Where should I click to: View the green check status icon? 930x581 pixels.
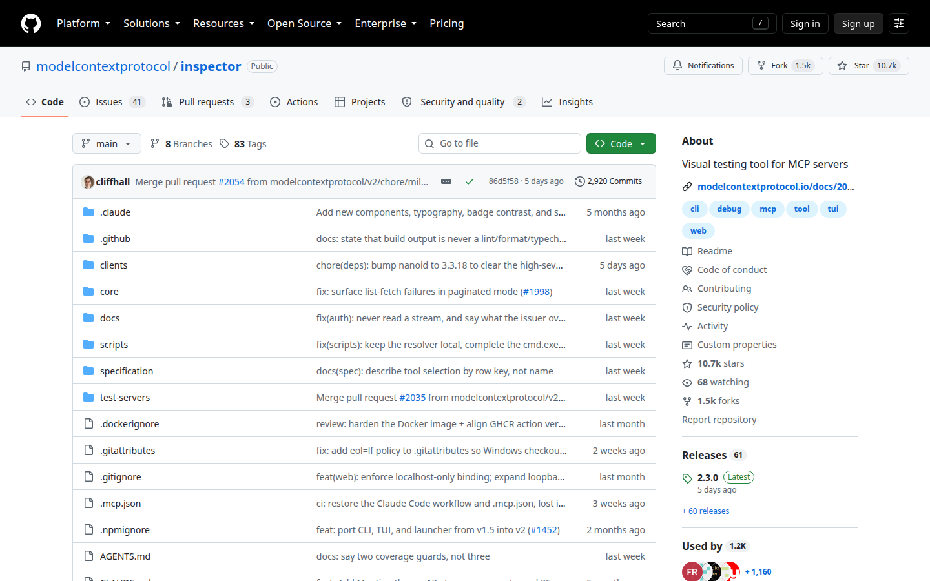tap(470, 181)
